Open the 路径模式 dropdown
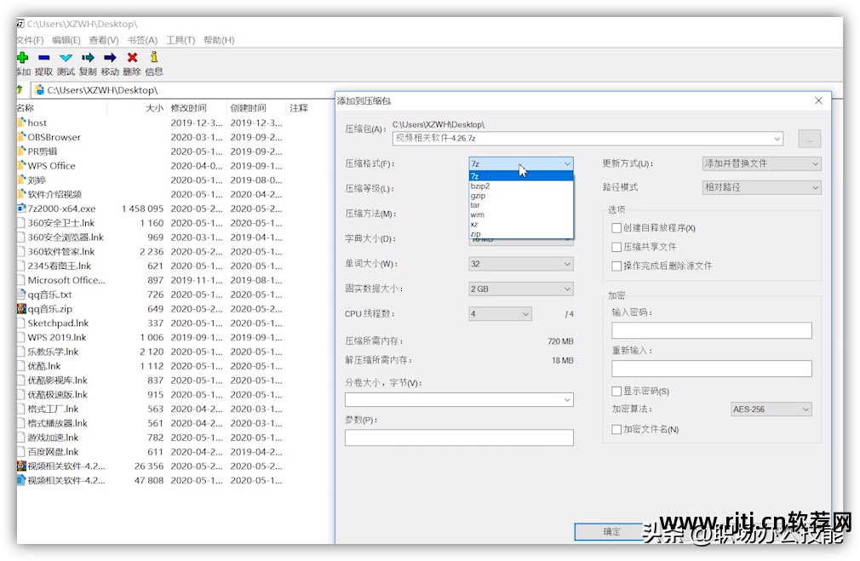 (761, 187)
